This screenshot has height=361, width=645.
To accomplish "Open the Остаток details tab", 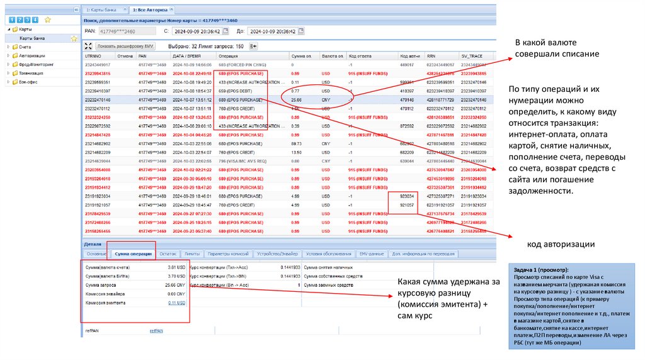I will tap(168, 254).
